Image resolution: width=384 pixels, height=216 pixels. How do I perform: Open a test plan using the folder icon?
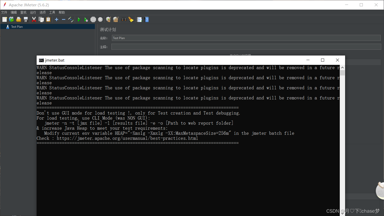pyautogui.click(x=18, y=19)
